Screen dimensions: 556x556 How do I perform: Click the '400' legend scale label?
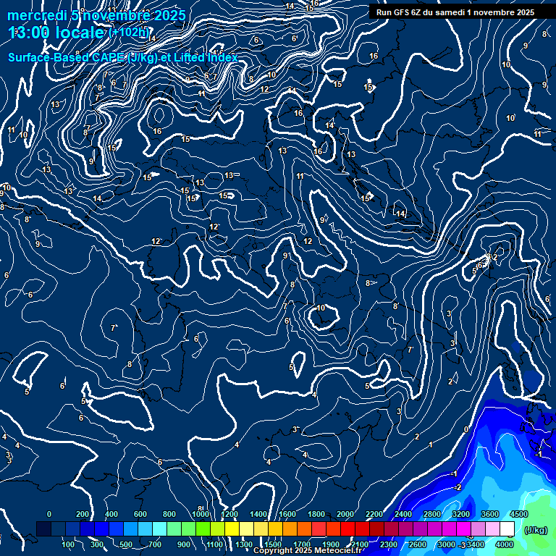(x=111, y=514)
